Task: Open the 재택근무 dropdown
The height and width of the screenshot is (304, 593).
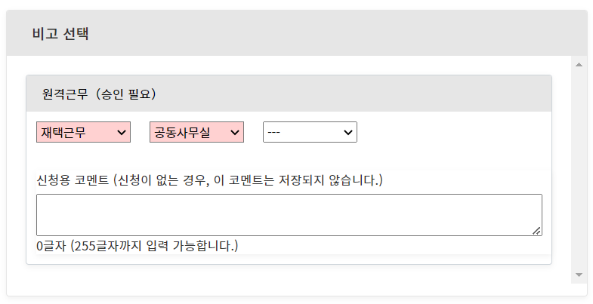Action: [x=83, y=132]
